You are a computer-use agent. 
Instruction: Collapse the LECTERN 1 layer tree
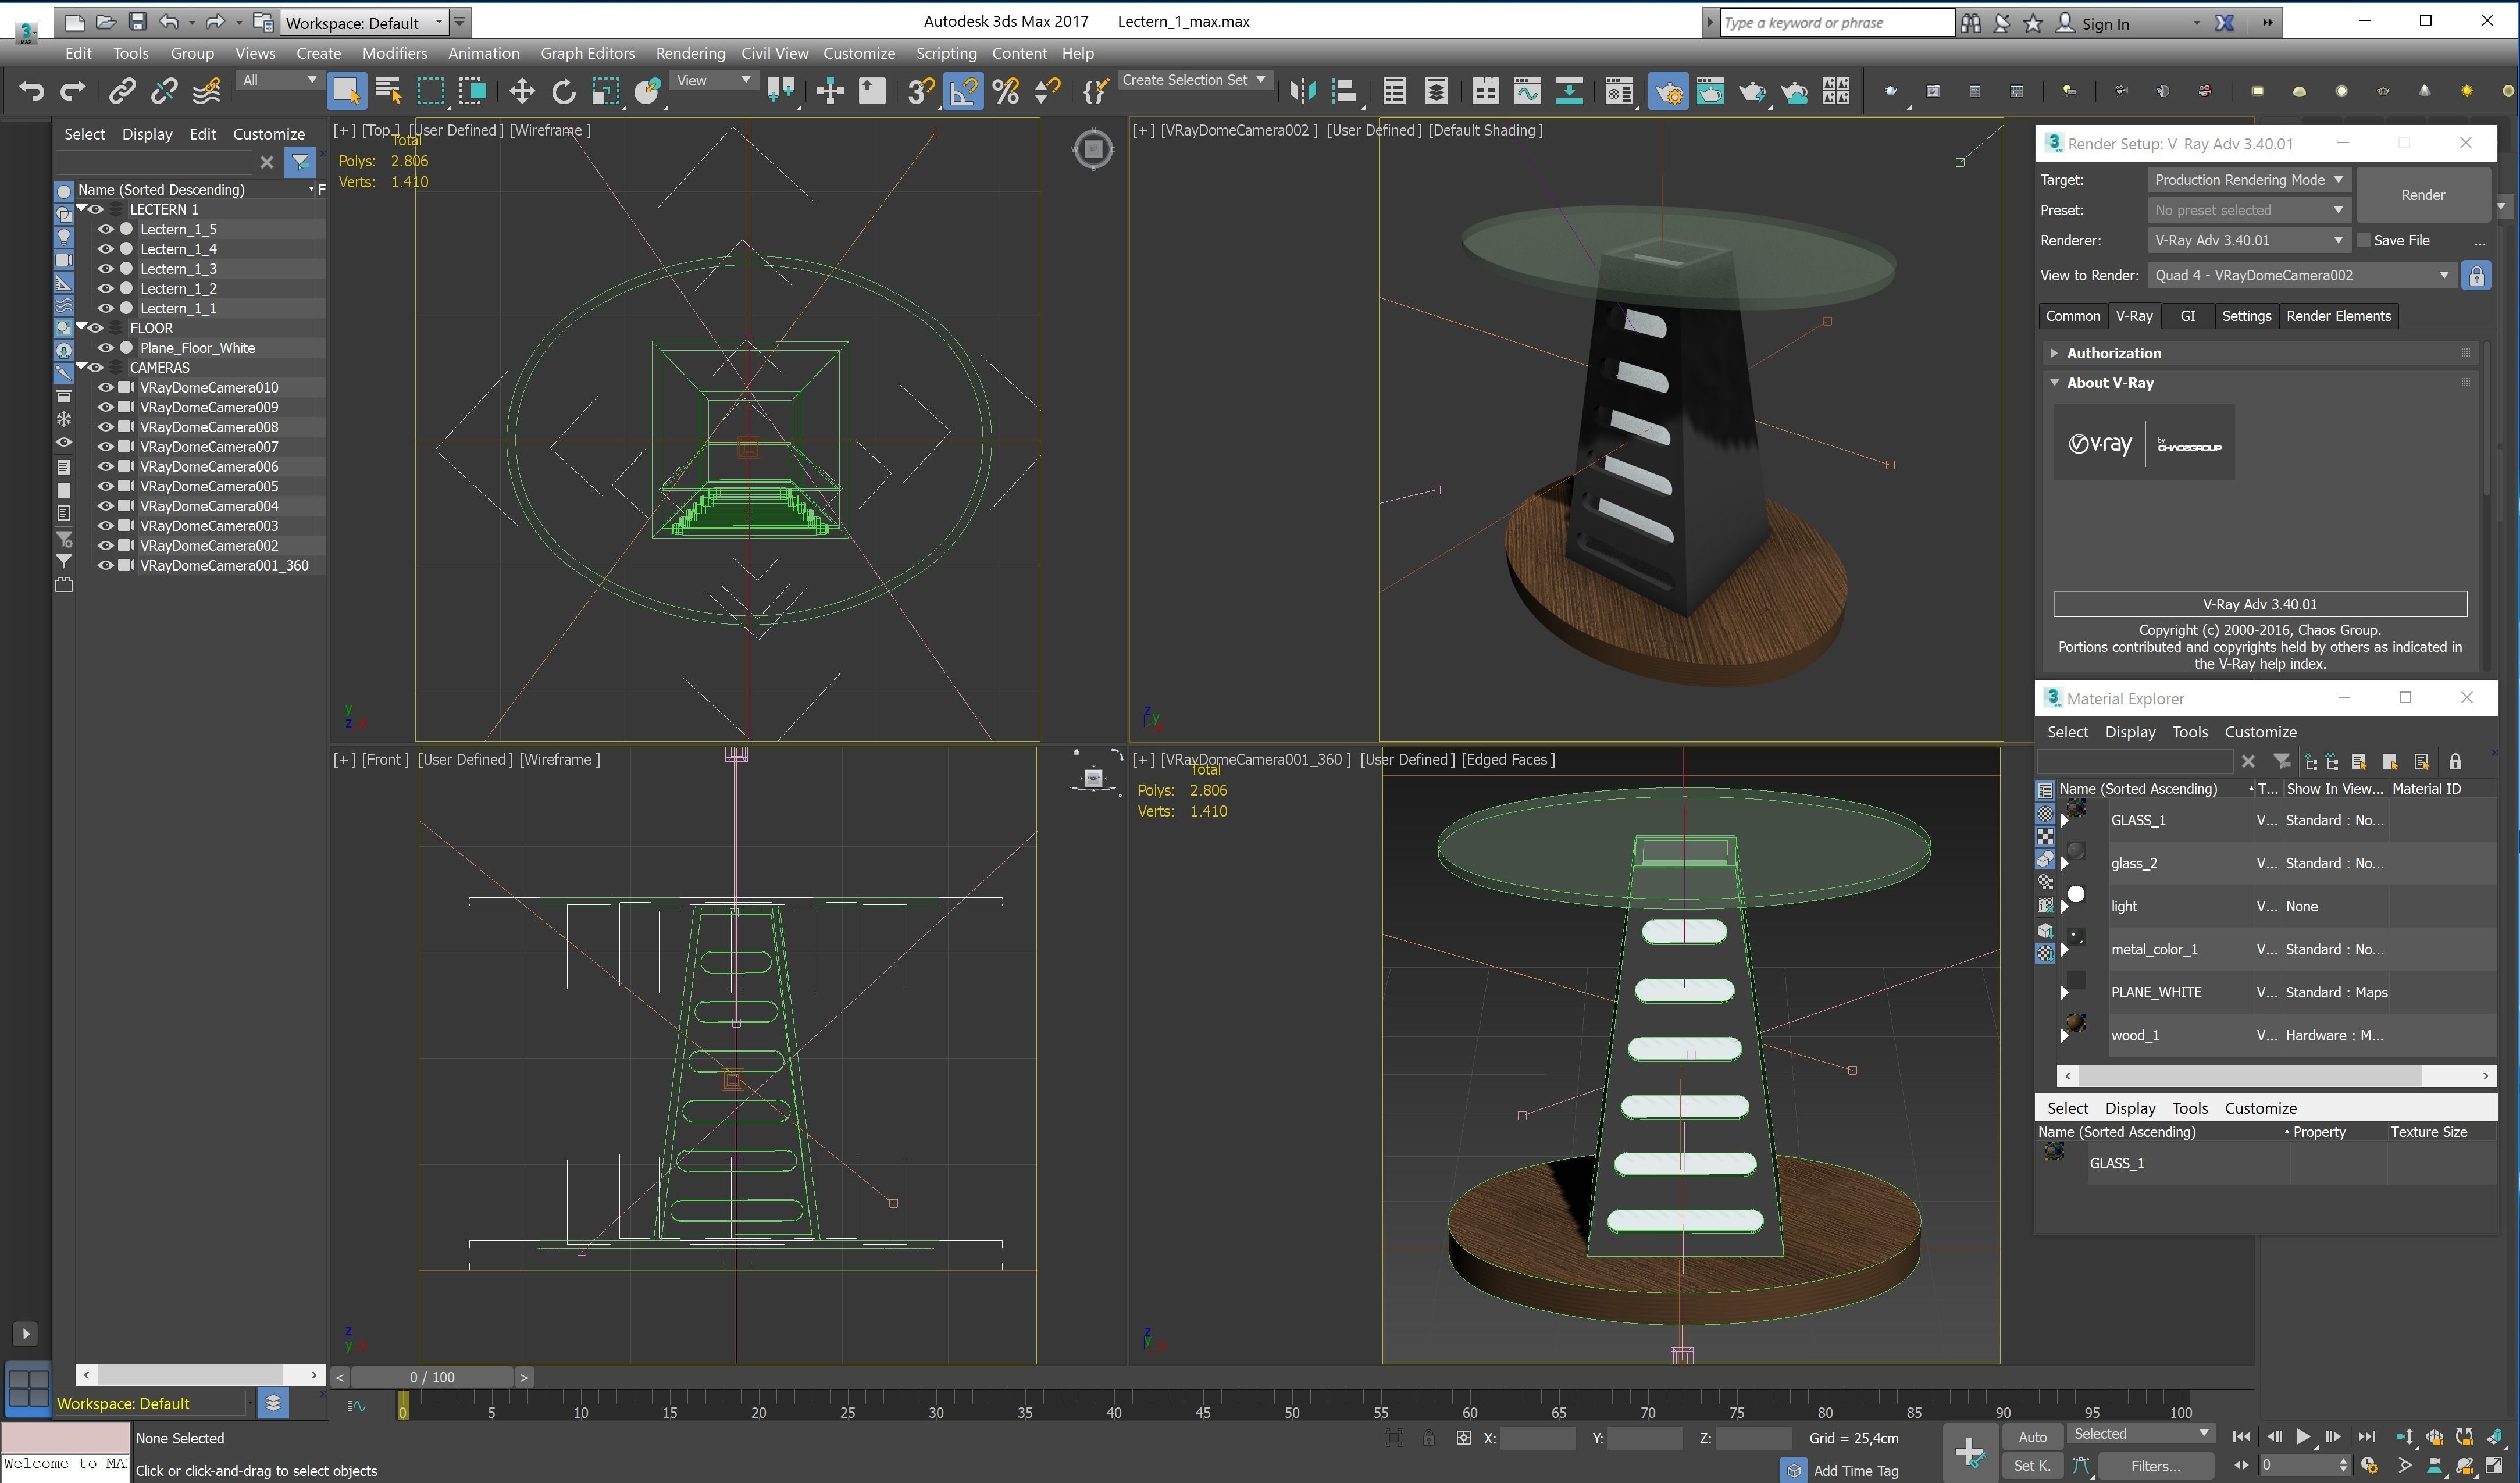pyautogui.click(x=82, y=208)
